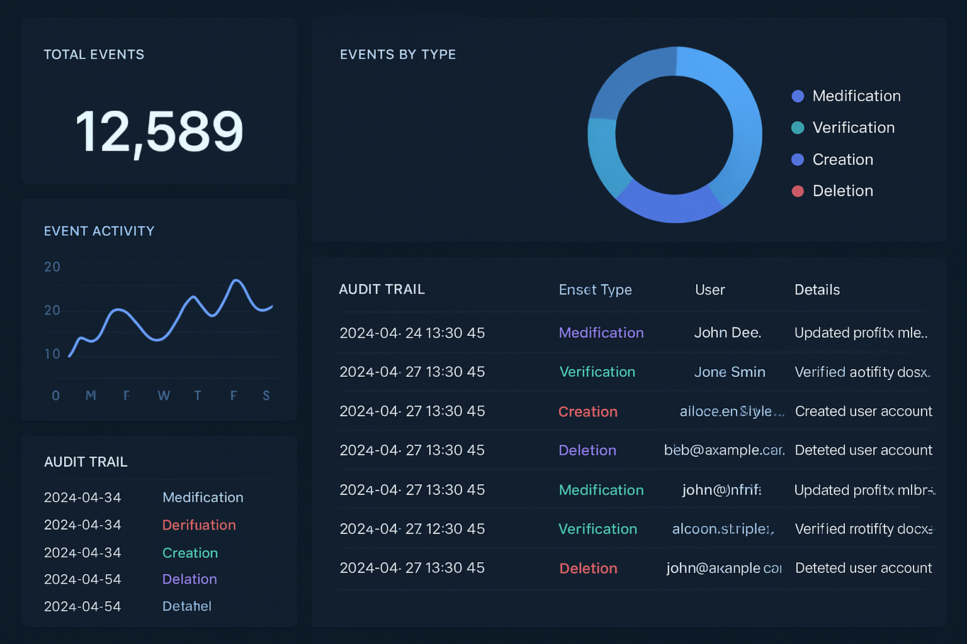Expand the Details column header
Viewport: 967px width, 644px height.
pos(817,289)
